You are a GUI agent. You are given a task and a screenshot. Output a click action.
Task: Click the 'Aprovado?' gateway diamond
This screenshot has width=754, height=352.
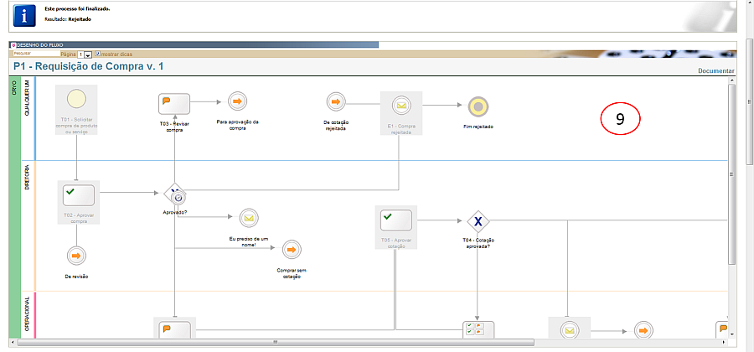[174, 194]
